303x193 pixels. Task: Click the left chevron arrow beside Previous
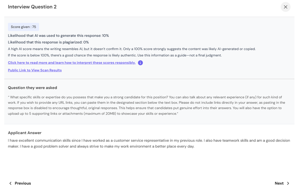tap(10, 183)
